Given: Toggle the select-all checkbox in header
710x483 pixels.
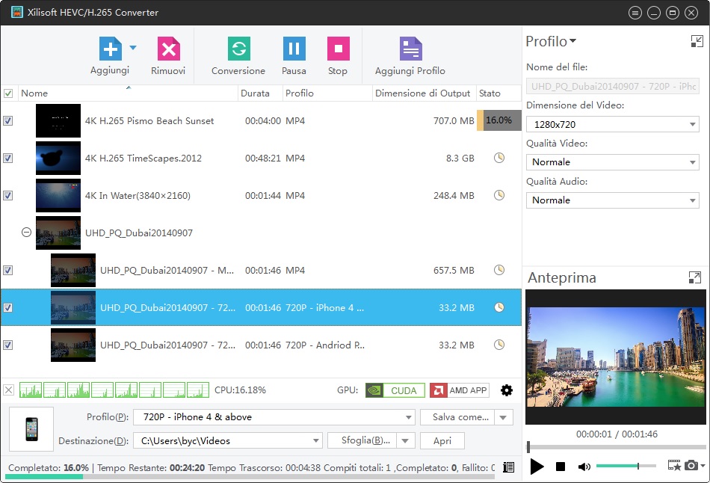Looking at the screenshot, I should [x=8, y=93].
